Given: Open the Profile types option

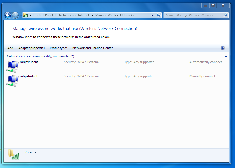Looking at the screenshot, I should click(58, 48).
